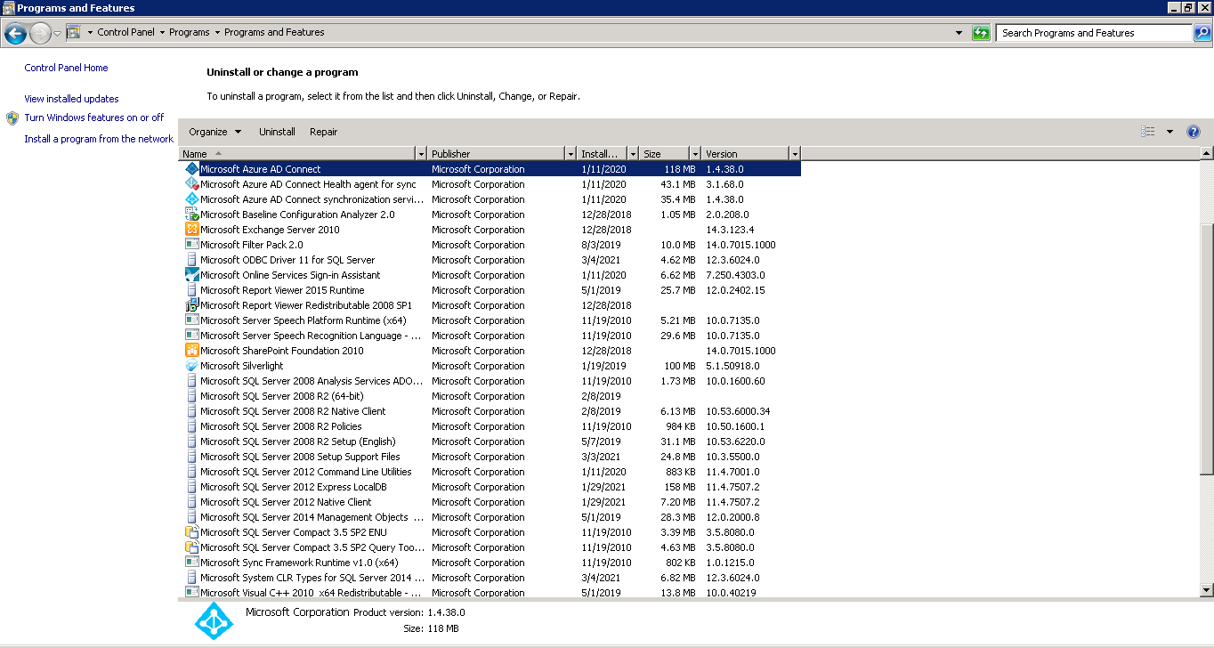Viewport: 1214px width, 648px height.
Task: Click the Search Programs and Features field
Action: 1094,33
